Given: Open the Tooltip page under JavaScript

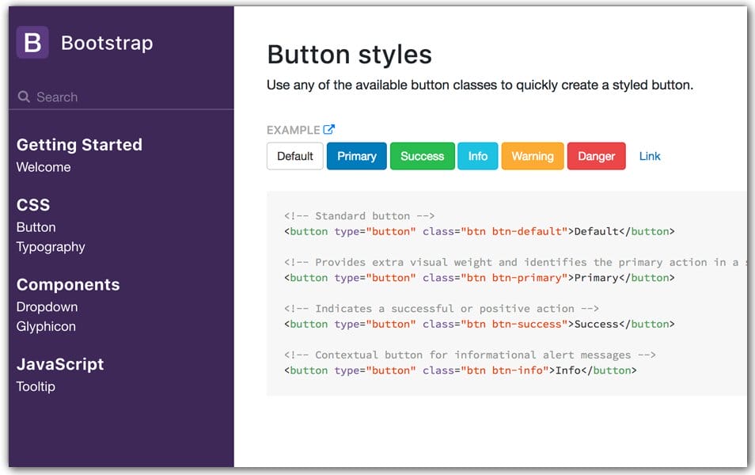Looking at the screenshot, I should (35, 387).
